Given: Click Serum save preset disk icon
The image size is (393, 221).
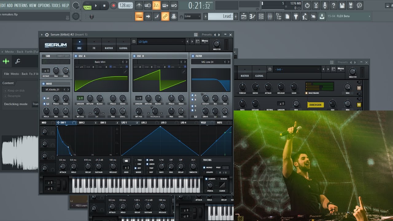Looking at the screenshot, I should pos(134,41).
